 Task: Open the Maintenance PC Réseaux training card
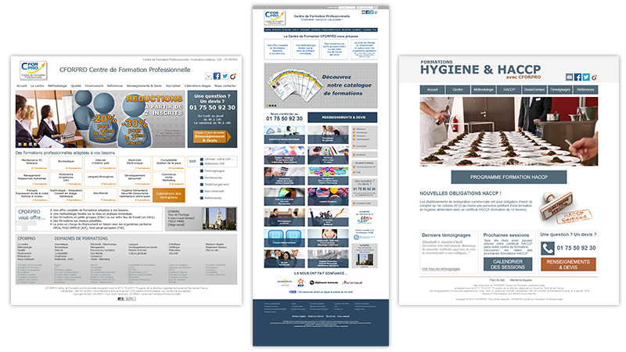pyautogui.click(x=32, y=163)
